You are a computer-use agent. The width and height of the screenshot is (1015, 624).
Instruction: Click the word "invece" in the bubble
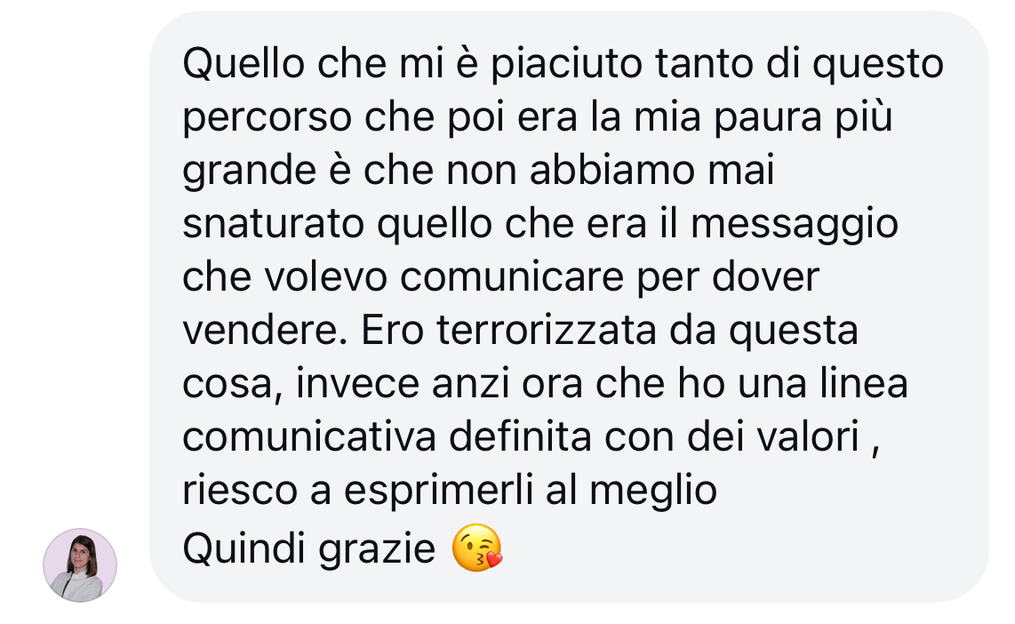tap(357, 383)
